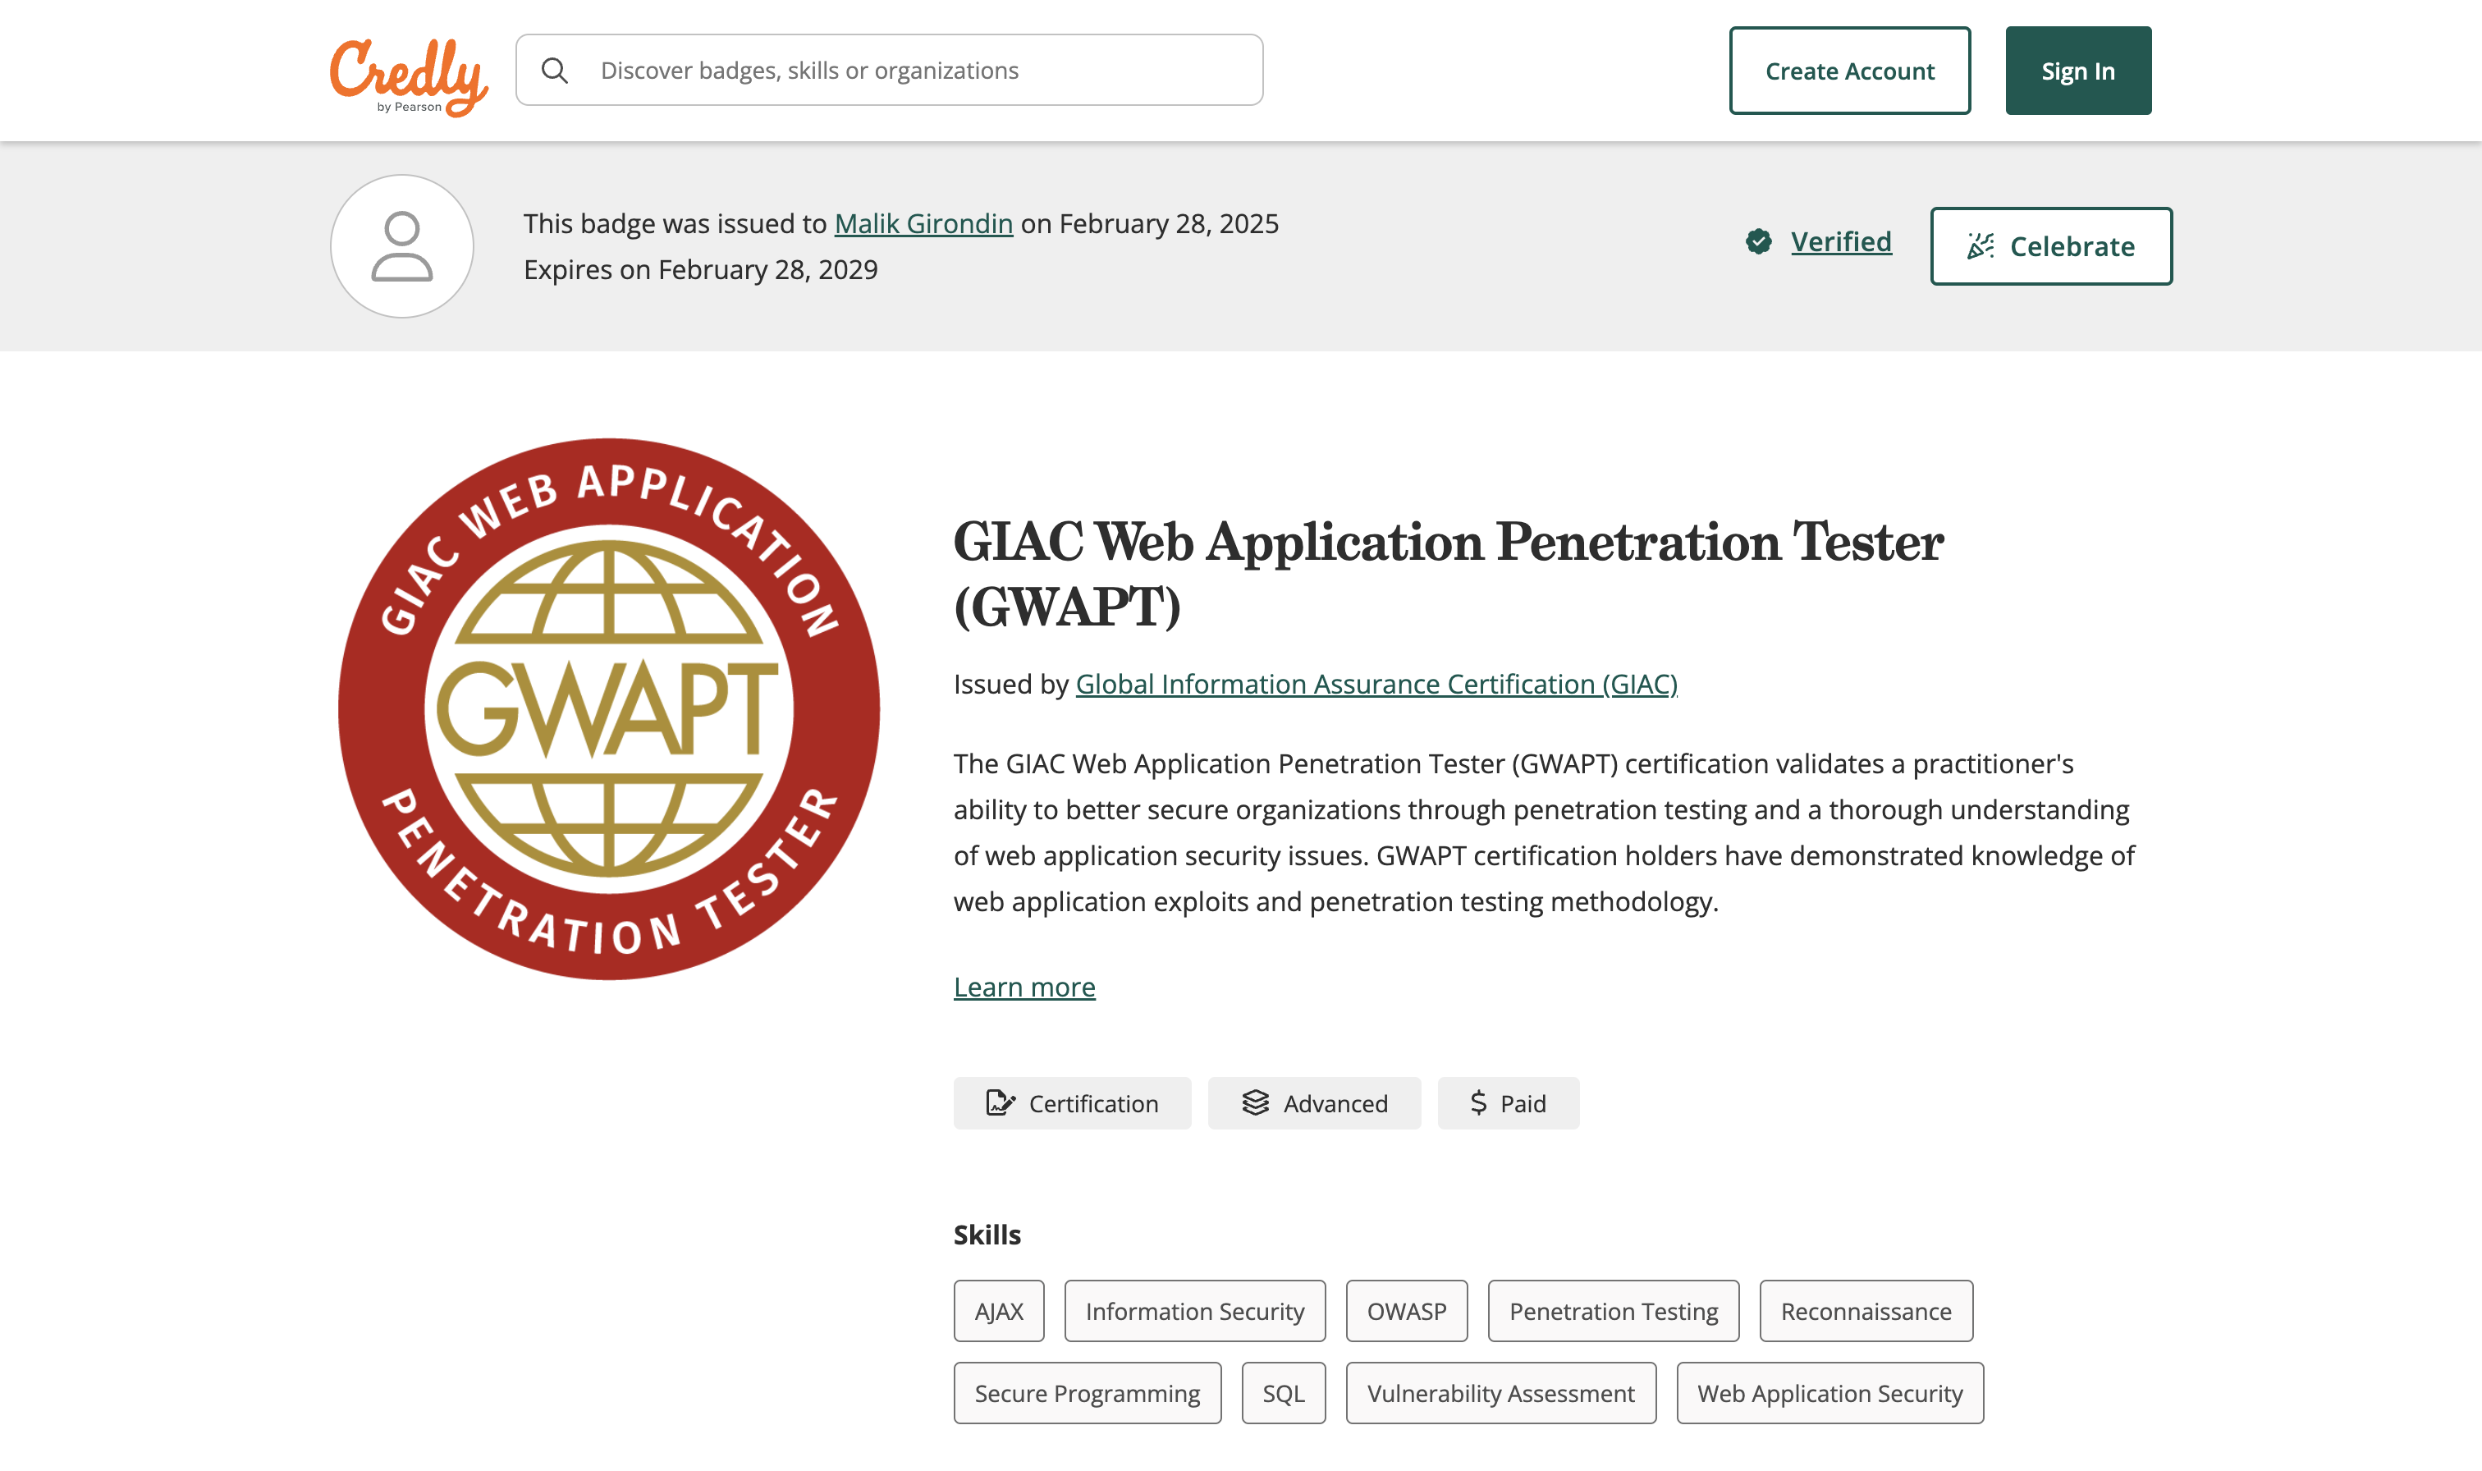Viewport: 2482px width, 1471px height.
Task: Follow the Learn more link
Action: [x=1024, y=987]
